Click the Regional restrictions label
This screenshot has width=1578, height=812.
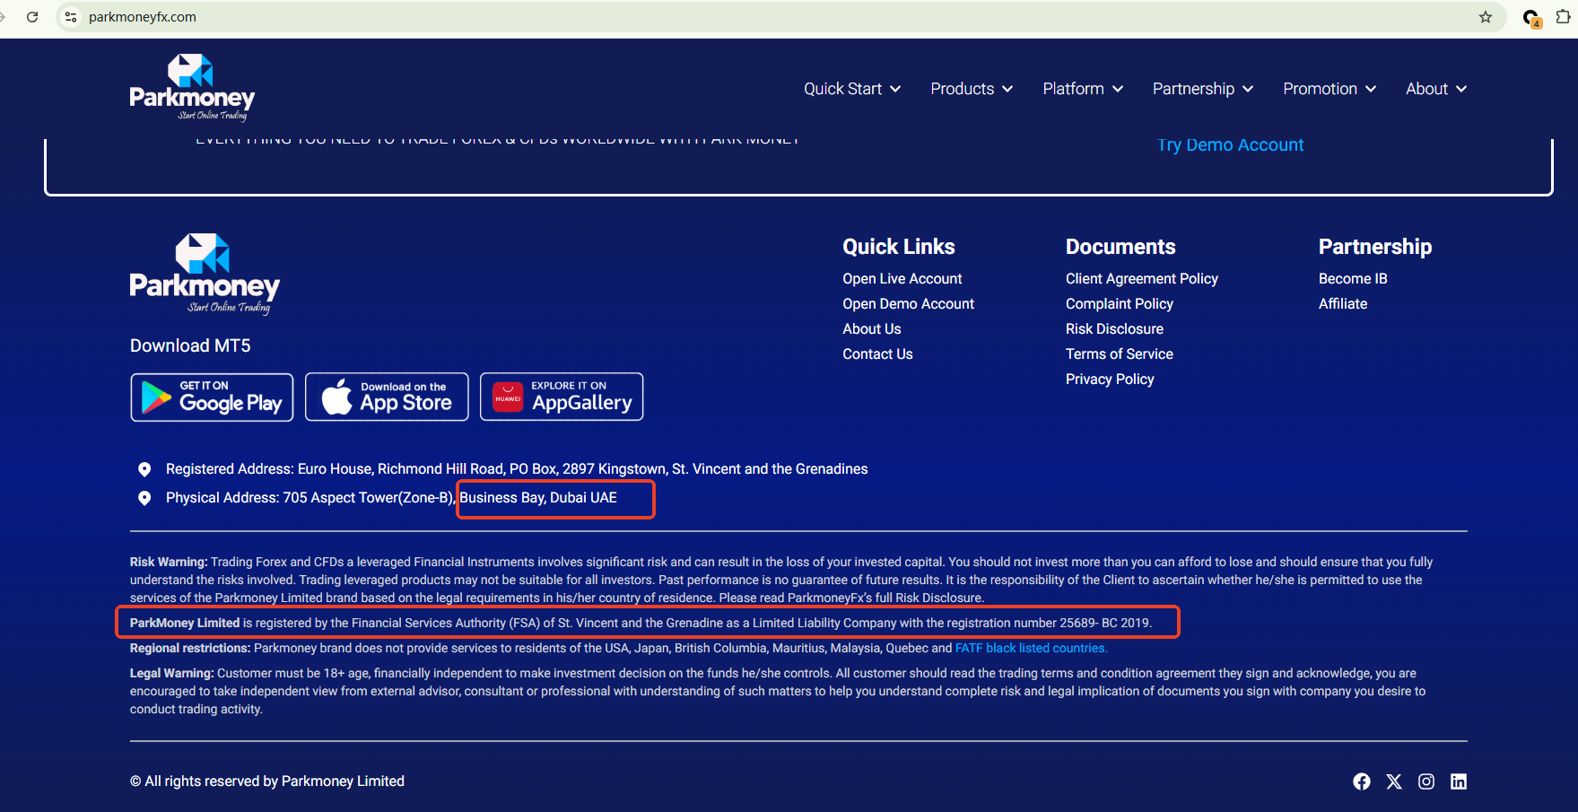[190, 649]
